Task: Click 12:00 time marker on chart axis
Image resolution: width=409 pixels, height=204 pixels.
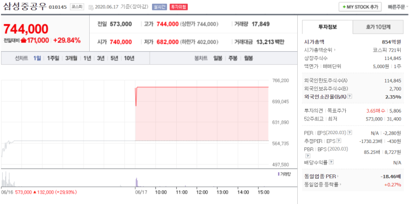Action: point(202,192)
